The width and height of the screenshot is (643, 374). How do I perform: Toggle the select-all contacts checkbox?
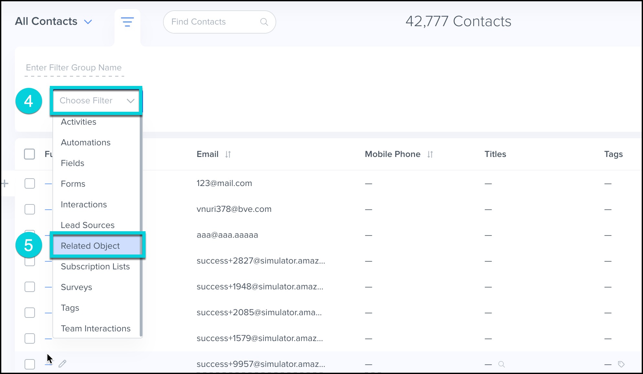click(x=29, y=154)
